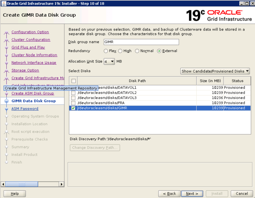Jump to Grid Plug and Play step

[x=28, y=47]
